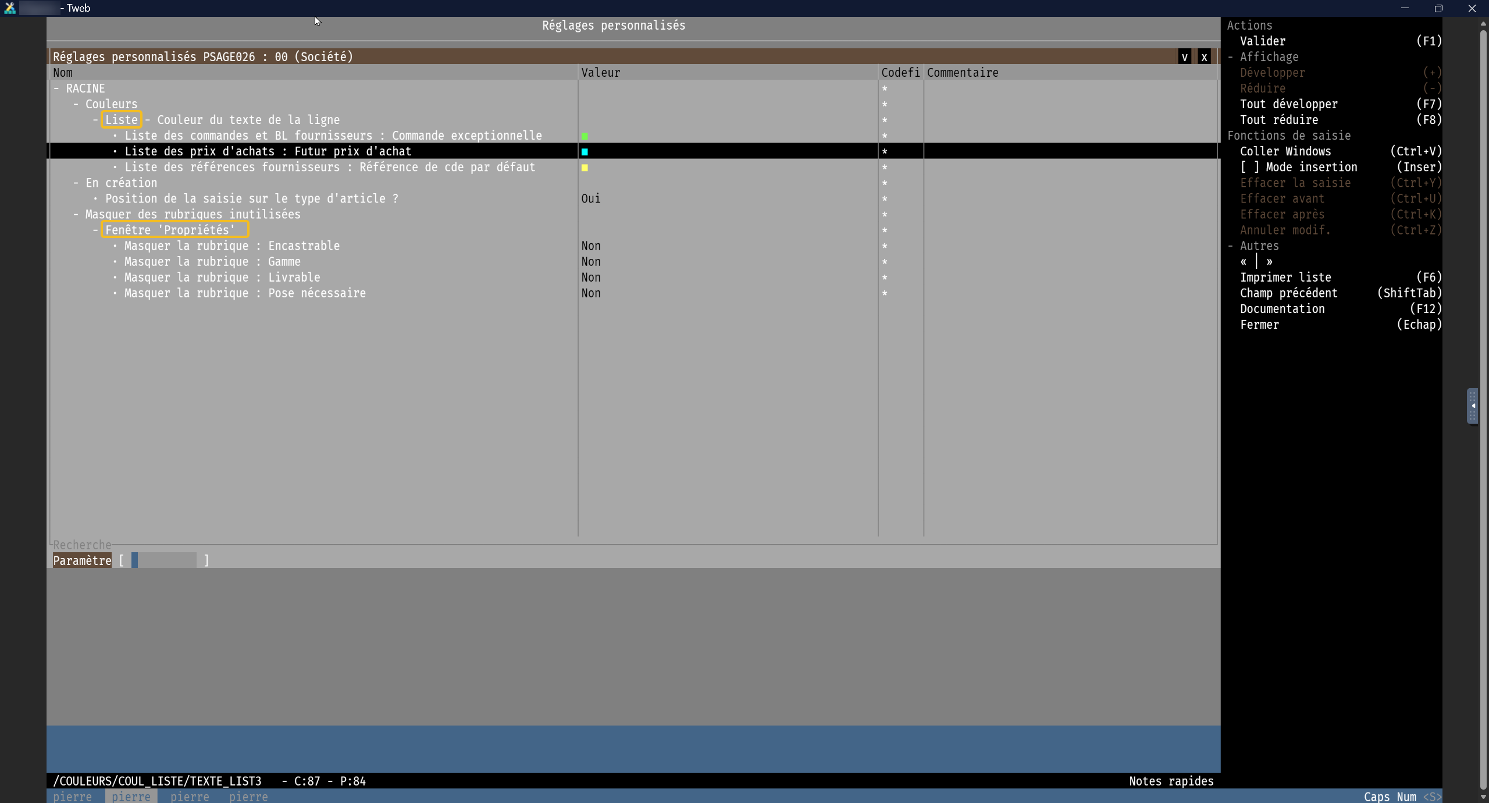Switch to the second pierre session tab
The image size is (1489, 803).
coord(131,797)
